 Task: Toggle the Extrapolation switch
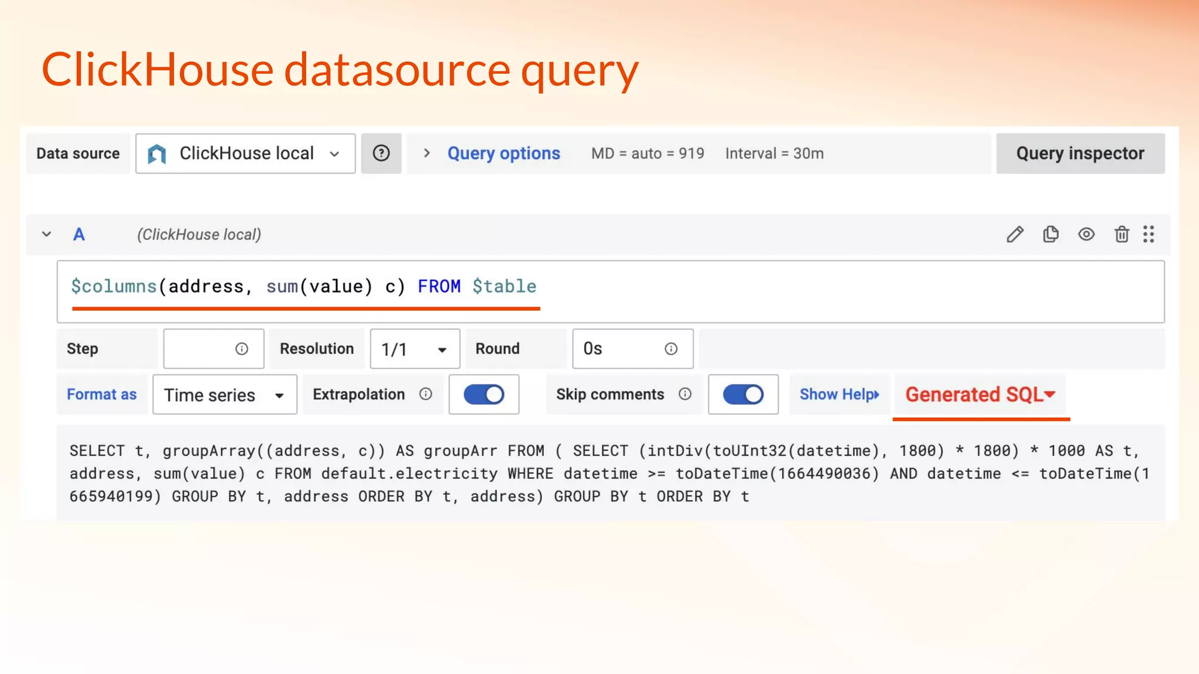(484, 394)
